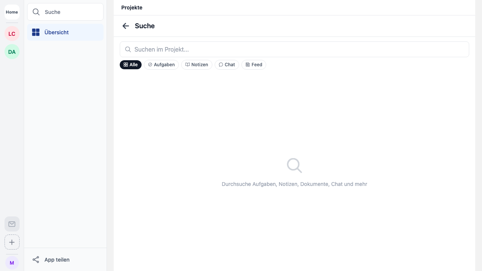Click the Home button in the rail
This screenshot has width=482, height=271.
12,12
